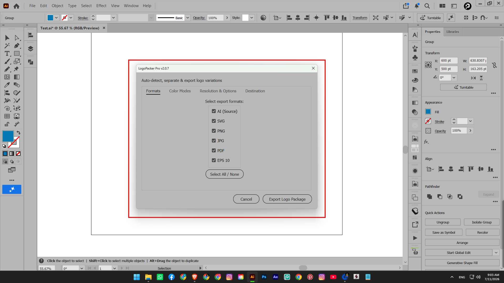The height and width of the screenshot is (283, 504).
Task: Select the Pen tool
Action: pos(17,46)
